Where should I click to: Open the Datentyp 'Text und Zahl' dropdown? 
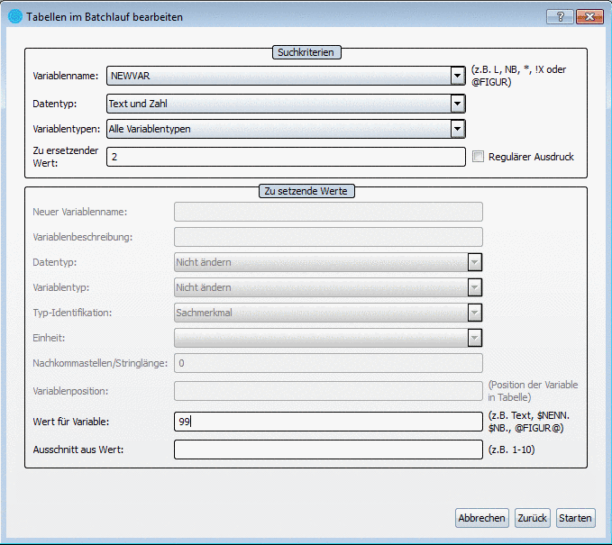pyautogui.click(x=458, y=104)
